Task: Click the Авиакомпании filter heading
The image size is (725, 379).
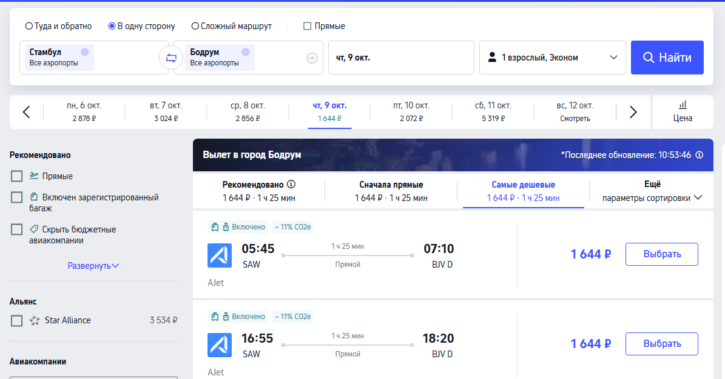Action: tap(38, 361)
